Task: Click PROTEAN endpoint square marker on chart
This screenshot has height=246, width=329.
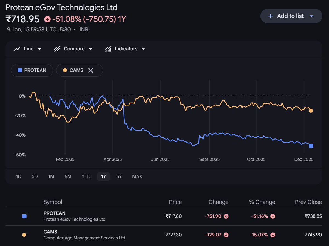Action: click(x=311, y=146)
